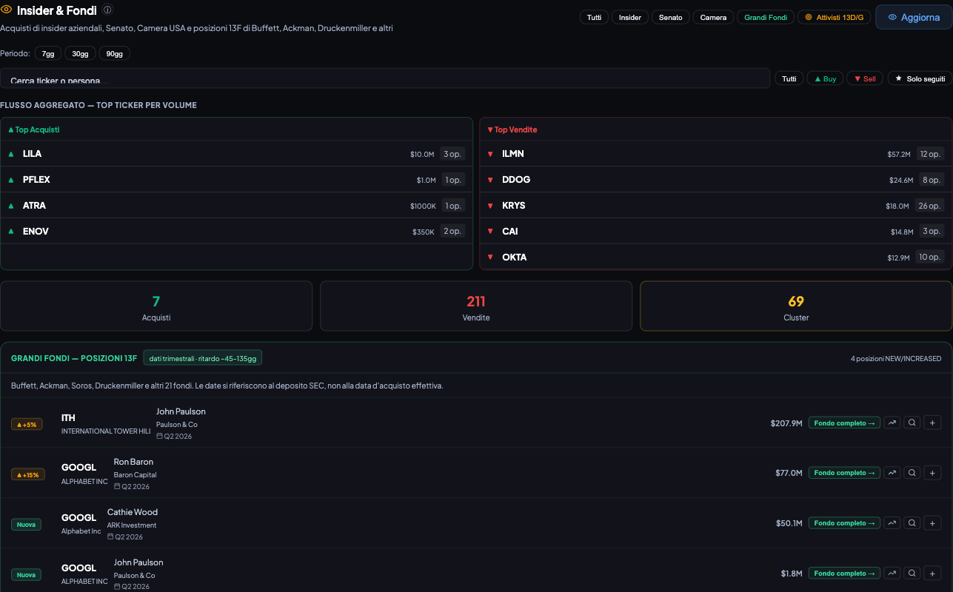Open chart icon on $1.8M Paulson GOOGL row
Image resolution: width=953 pixels, height=592 pixels.
(x=892, y=573)
